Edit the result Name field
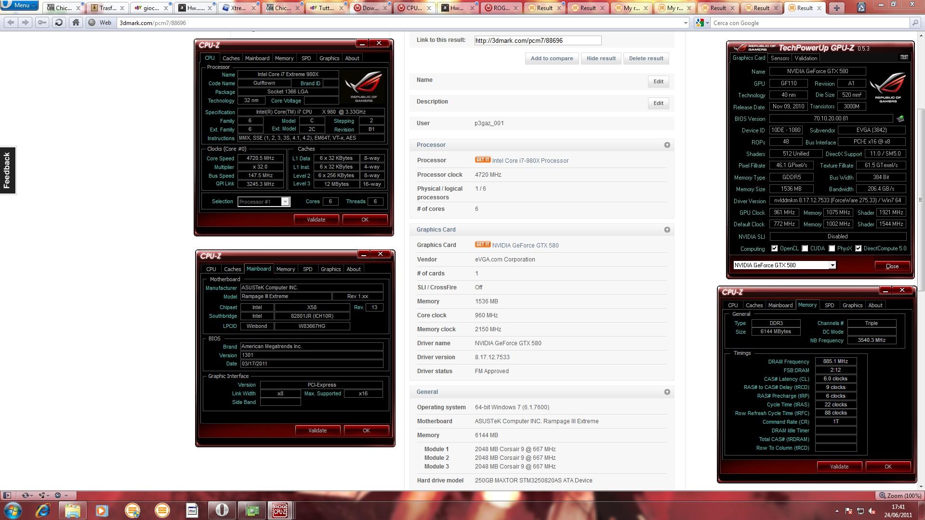This screenshot has width=925, height=520. pyautogui.click(x=658, y=81)
